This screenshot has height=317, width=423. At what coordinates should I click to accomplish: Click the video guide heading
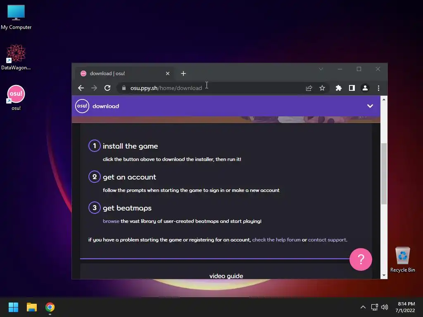[226, 276]
